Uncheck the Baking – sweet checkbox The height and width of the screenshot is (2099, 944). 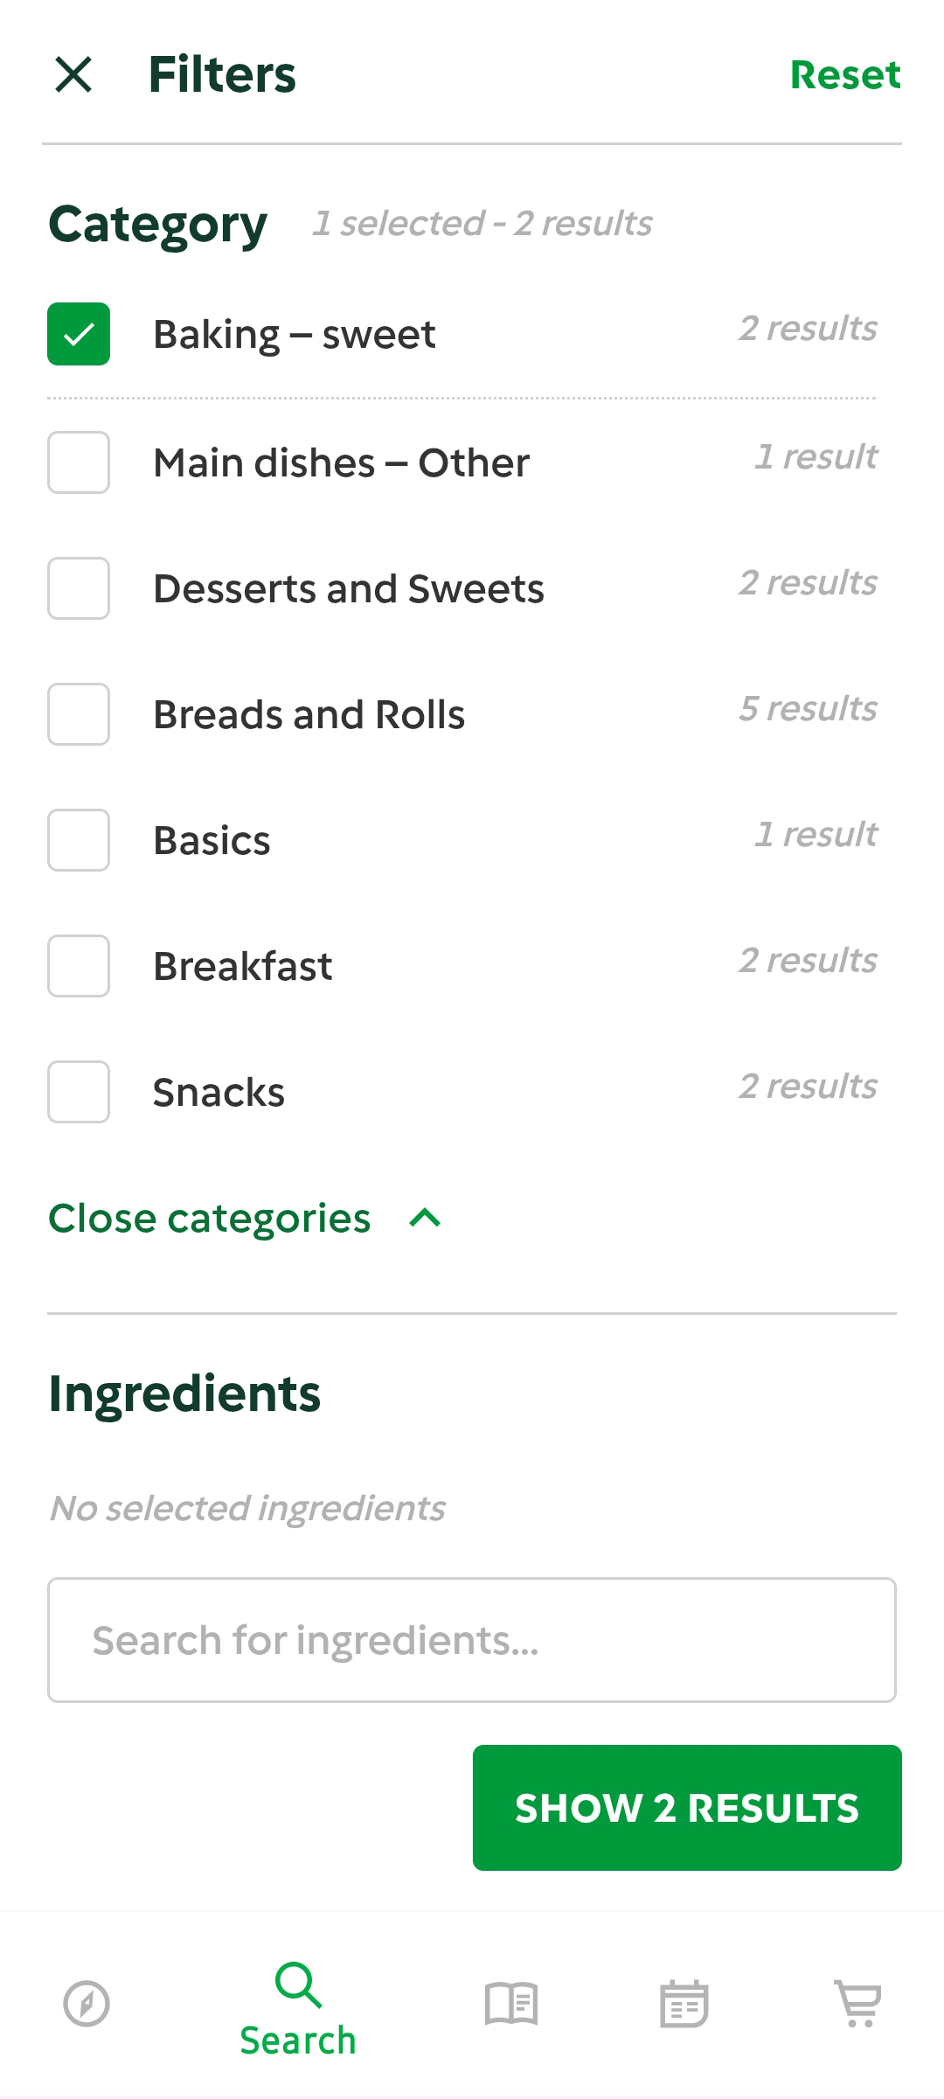(79, 334)
